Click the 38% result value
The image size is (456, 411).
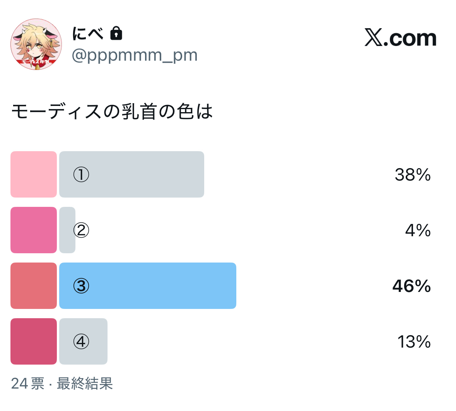click(413, 175)
